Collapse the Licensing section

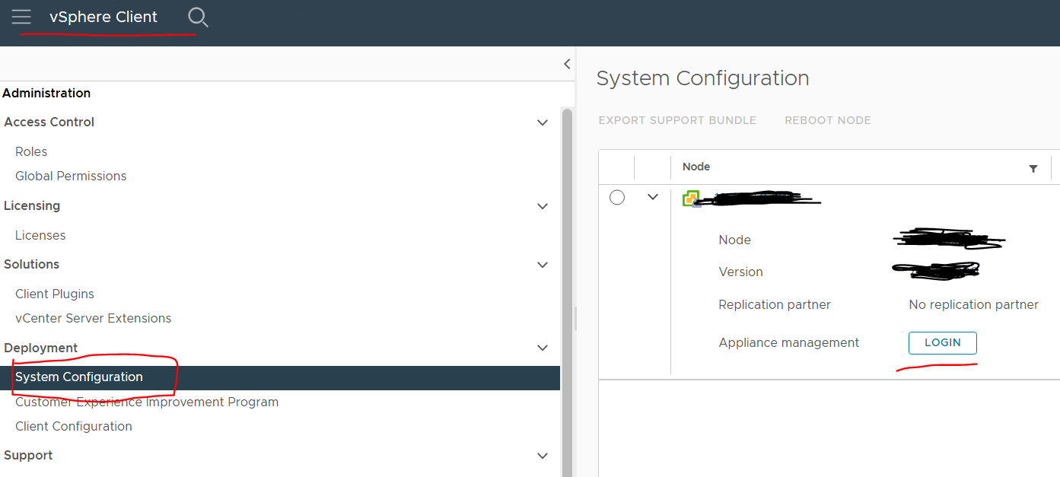pos(542,206)
